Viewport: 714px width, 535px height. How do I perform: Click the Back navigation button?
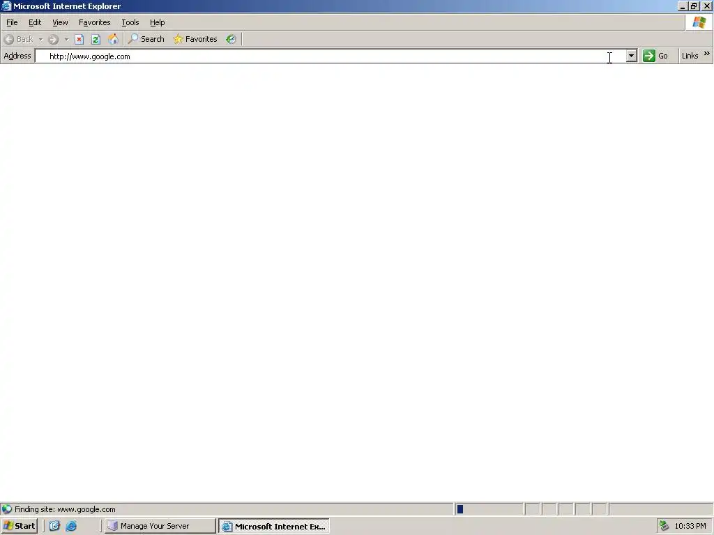[19, 39]
